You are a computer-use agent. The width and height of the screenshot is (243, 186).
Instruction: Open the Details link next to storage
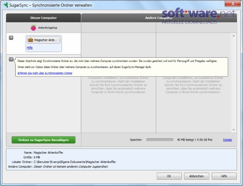pos(227,140)
